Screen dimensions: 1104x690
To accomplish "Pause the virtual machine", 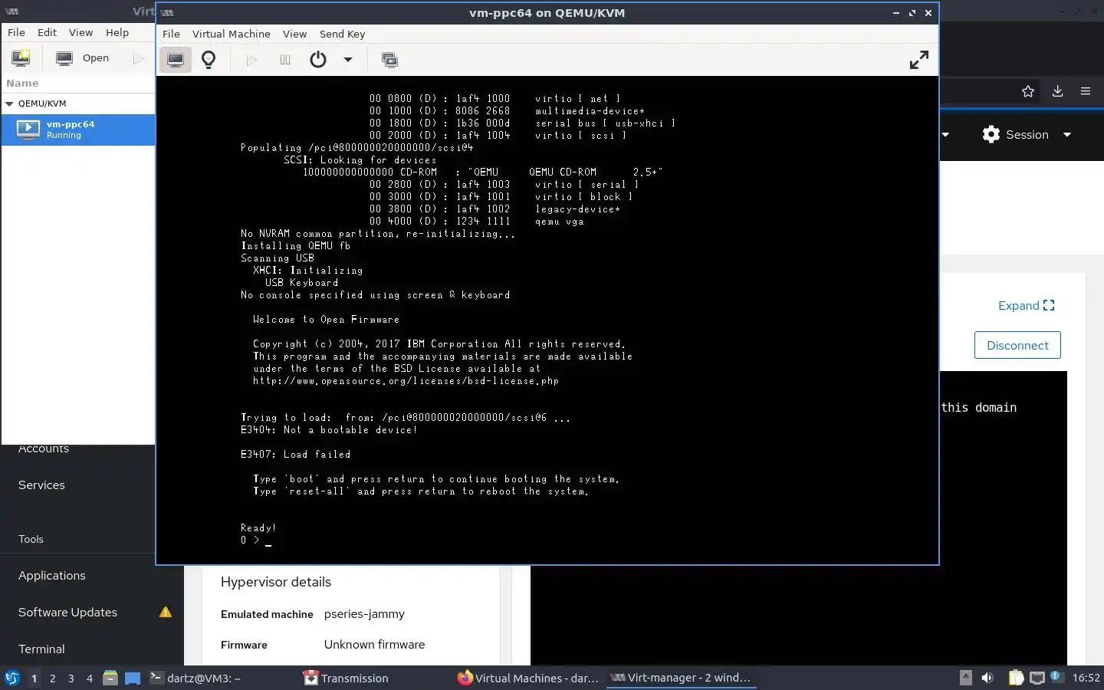I will [x=285, y=60].
